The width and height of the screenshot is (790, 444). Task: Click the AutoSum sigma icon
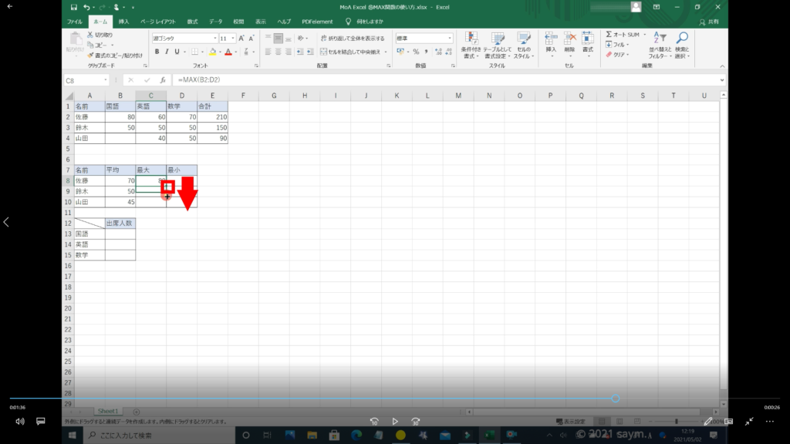(609, 35)
